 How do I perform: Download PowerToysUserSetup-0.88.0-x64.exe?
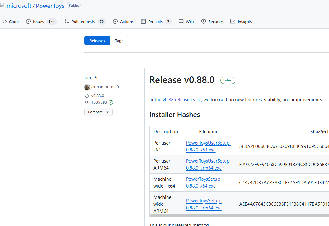click(209, 146)
